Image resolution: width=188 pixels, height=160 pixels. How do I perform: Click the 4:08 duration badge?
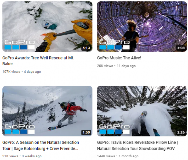pyautogui.click(x=181, y=48)
